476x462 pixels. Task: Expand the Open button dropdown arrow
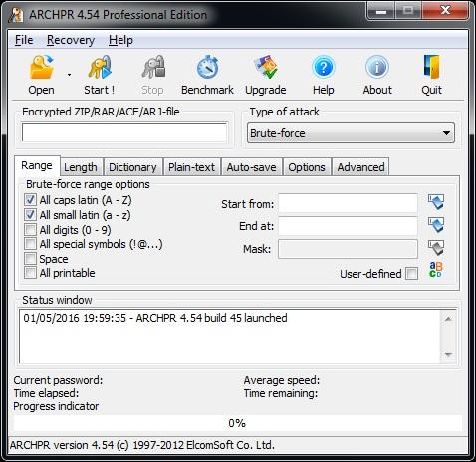pyautogui.click(x=69, y=75)
